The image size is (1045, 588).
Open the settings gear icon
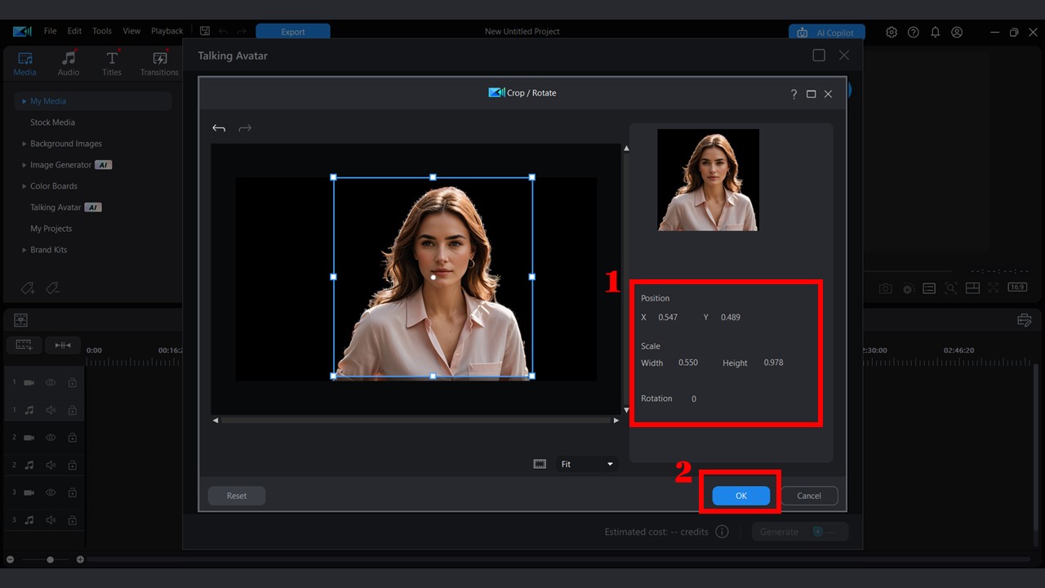click(892, 32)
